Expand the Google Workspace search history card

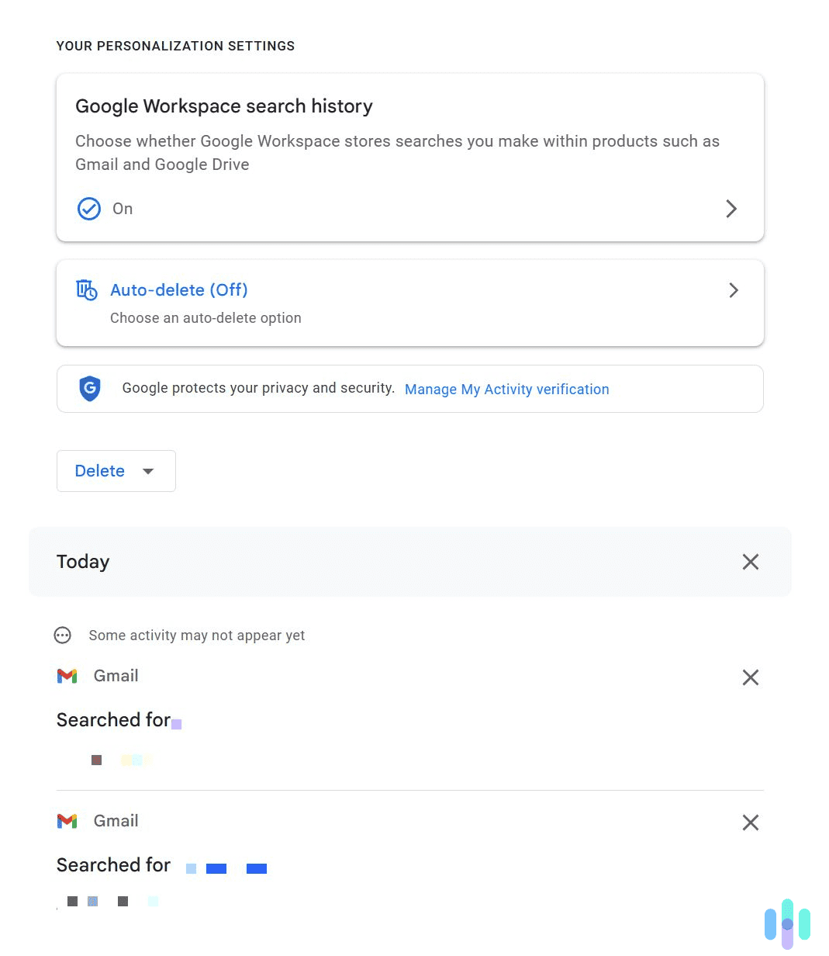[730, 209]
